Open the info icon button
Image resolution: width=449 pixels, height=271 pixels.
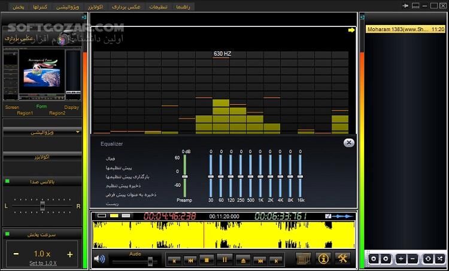tap(323, 258)
